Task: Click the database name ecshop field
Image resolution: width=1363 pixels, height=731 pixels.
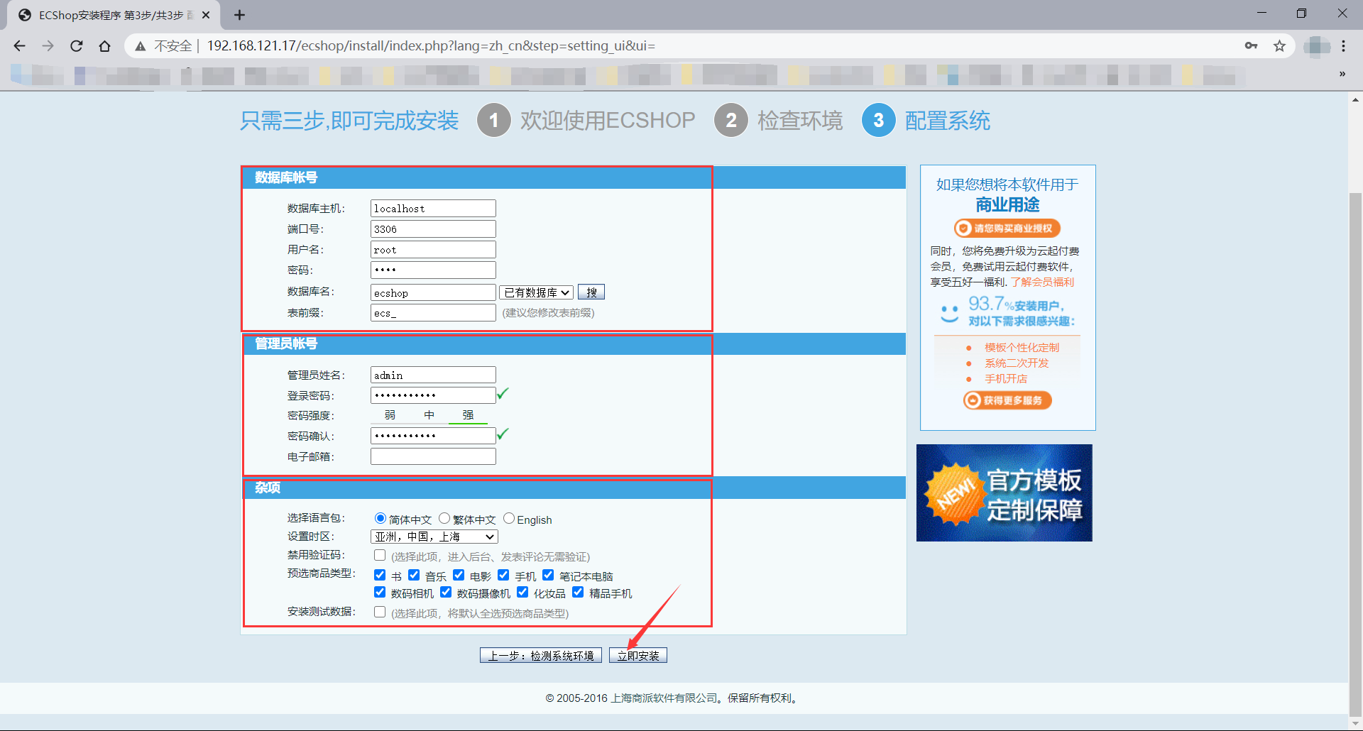Action: tap(433, 292)
